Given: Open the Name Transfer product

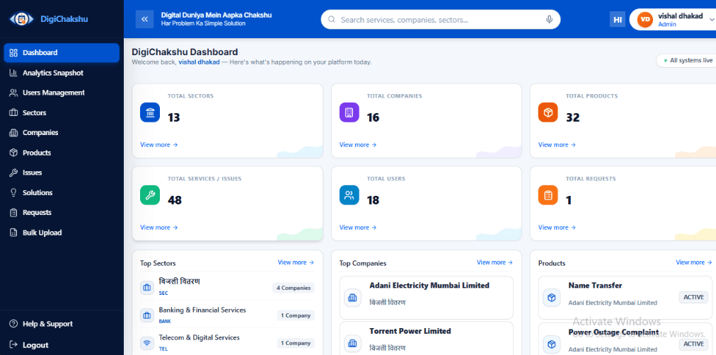Looking at the screenshot, I should [627, 298].
